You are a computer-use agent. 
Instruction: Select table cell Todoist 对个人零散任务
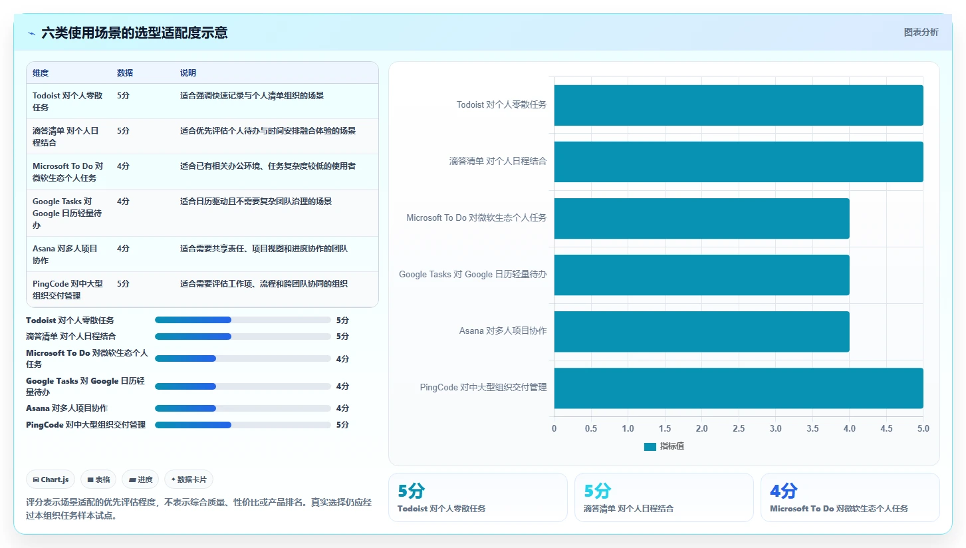pyautogui.click(x=68, y=101)
